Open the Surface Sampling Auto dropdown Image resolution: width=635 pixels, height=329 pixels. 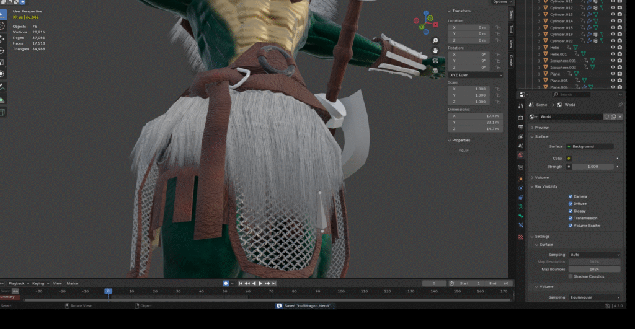(x=593, y=255)
